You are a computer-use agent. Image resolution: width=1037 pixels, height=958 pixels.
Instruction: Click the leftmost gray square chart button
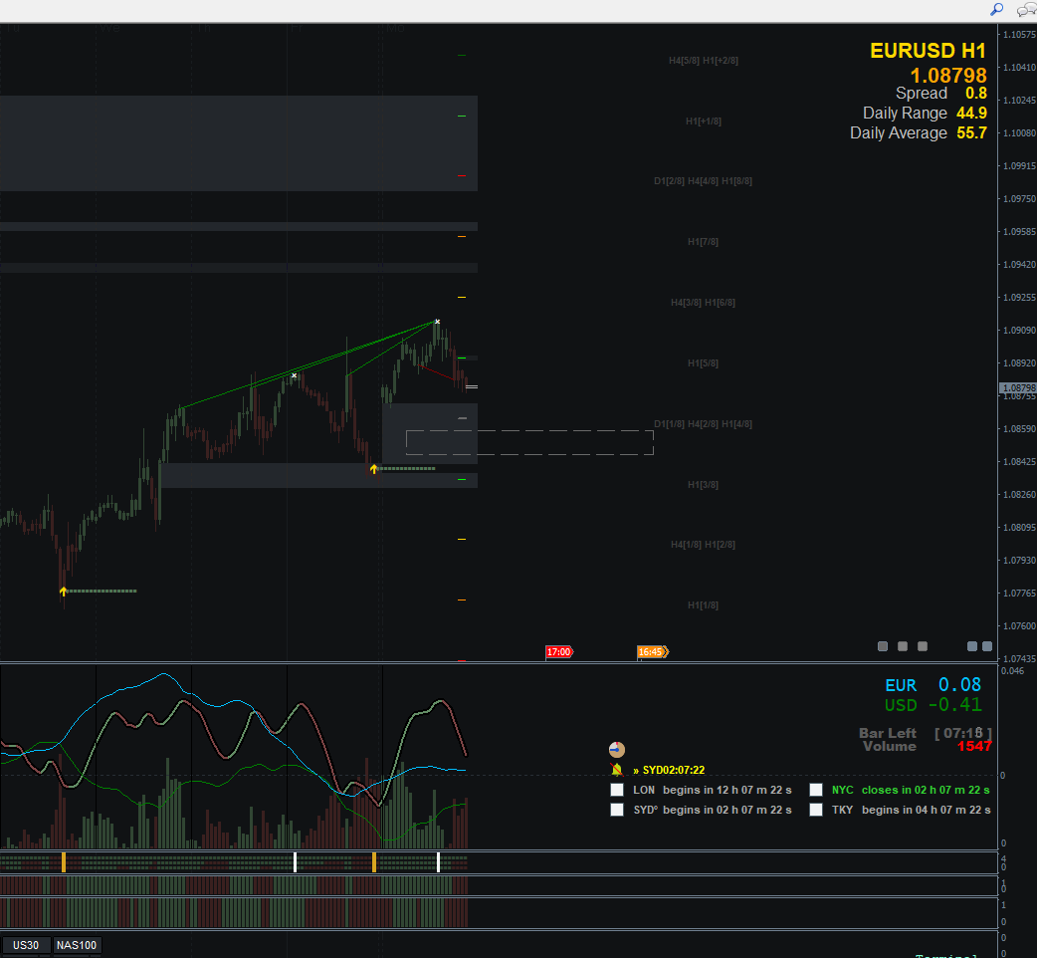pos(882,646)
